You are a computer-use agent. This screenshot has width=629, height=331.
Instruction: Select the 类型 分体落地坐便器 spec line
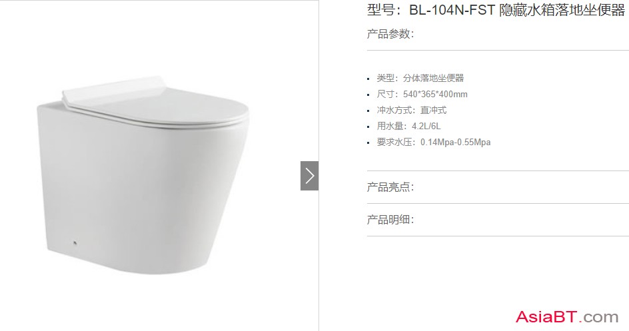pos(420,78)
